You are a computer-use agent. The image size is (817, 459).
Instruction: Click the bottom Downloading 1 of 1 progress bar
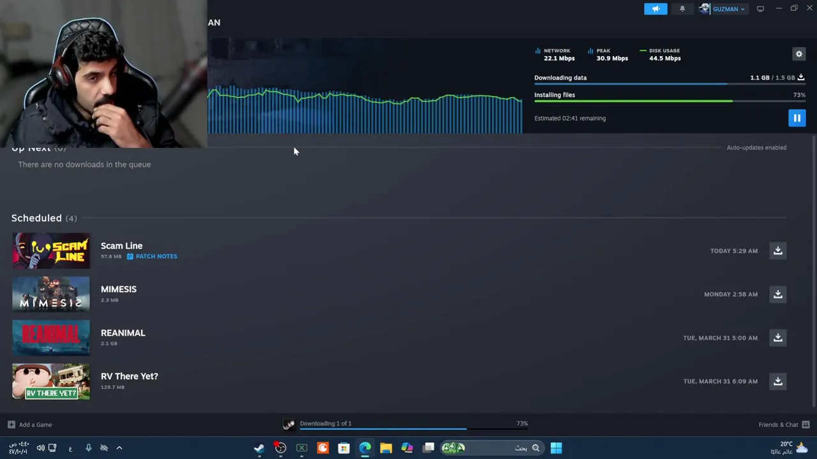point(414,429)
